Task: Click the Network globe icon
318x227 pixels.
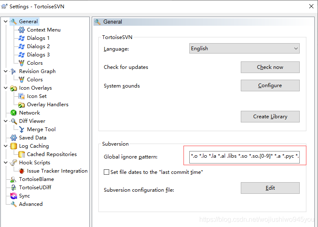Action: (x=14, y=113)
